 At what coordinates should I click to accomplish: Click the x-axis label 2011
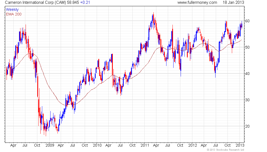145,145
